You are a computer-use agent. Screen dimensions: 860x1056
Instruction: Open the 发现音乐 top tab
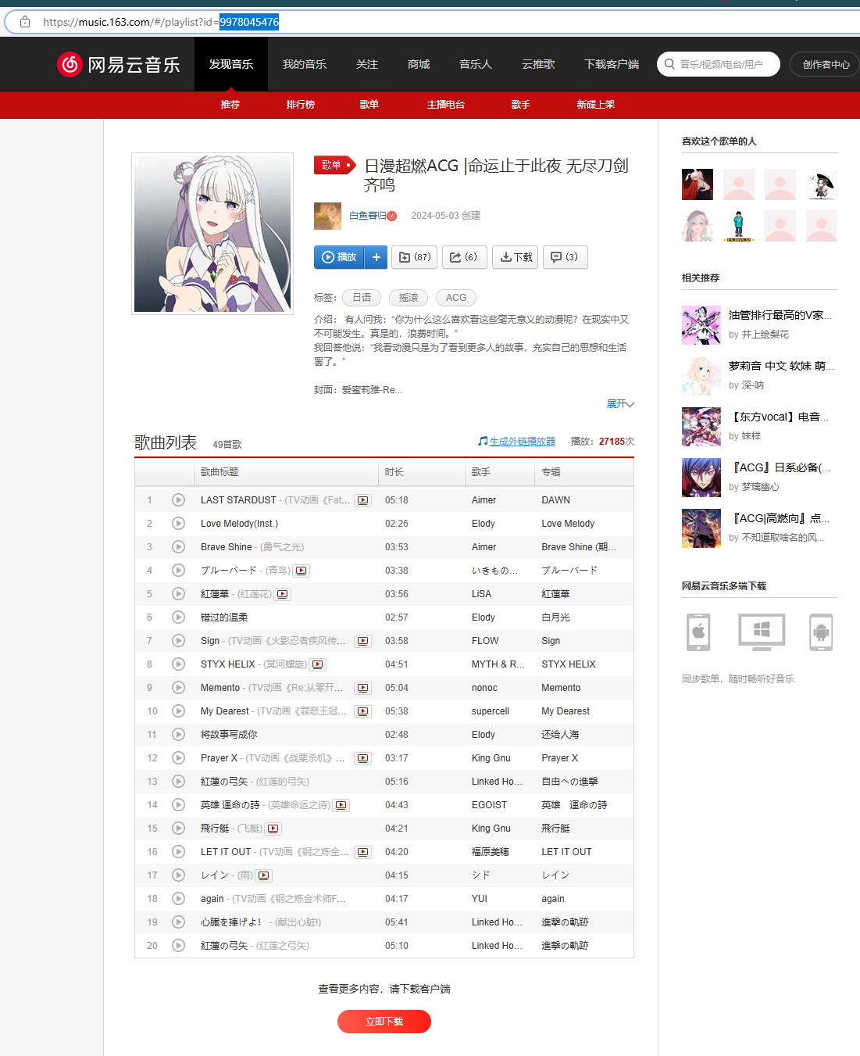click(x=231, y=64)
